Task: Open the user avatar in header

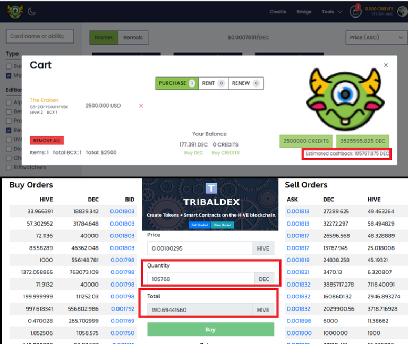Action: pyautogui.click(x=403, y=12)
